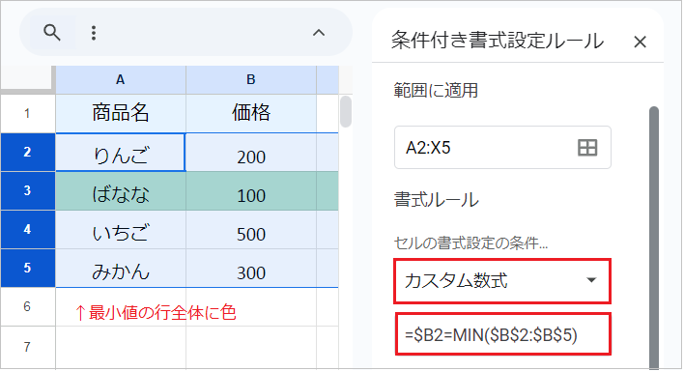Click the side panel vertical scrollbar

(x=653, y=238)
